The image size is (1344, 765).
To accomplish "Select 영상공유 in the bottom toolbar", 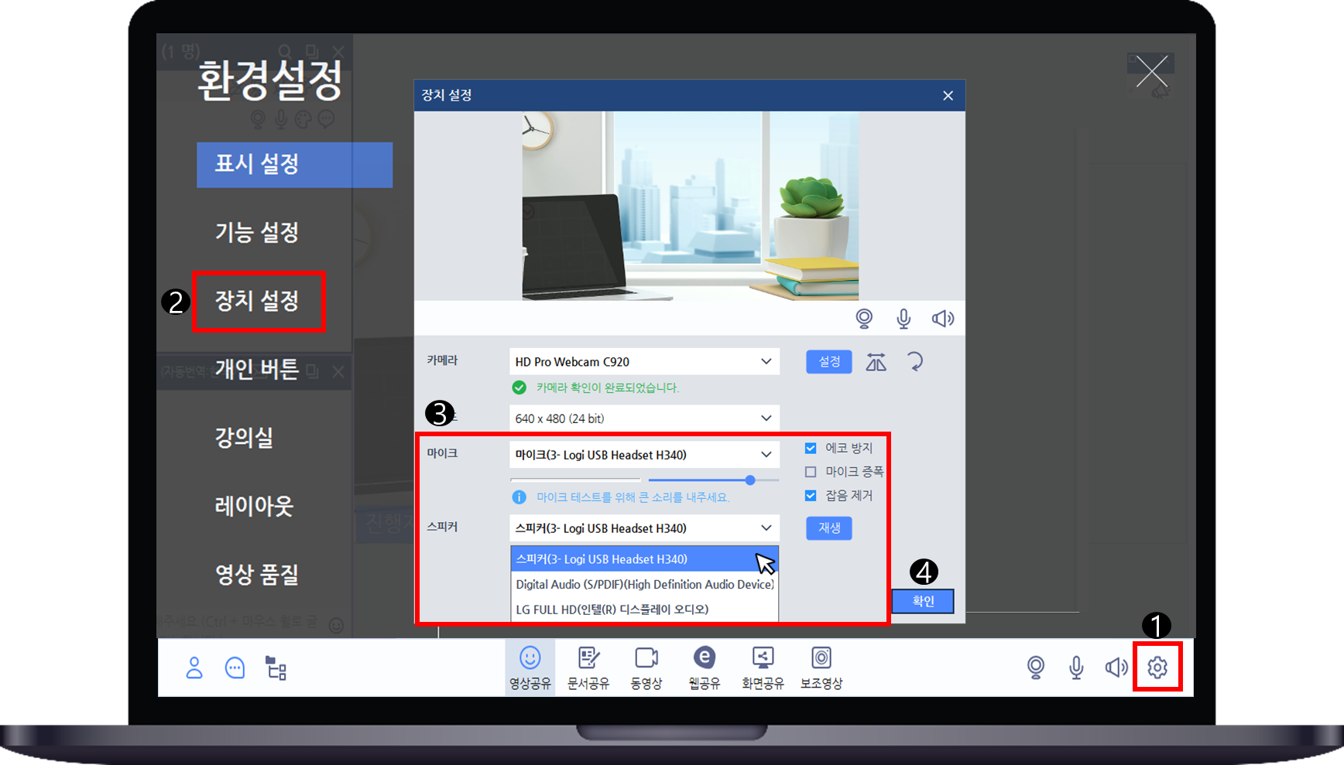I will tap(530, 668).
